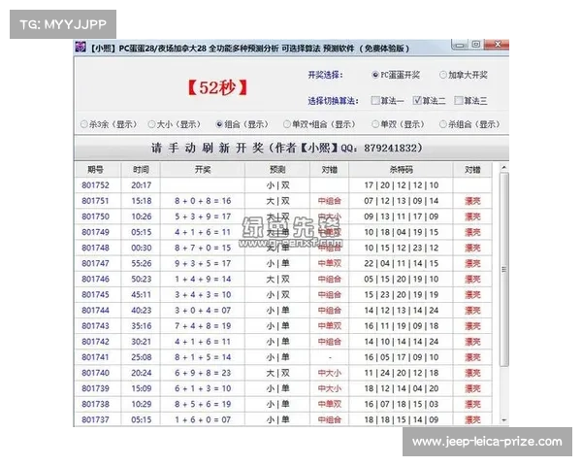Click kill codes 16 | 07 | 18 | 15 | 03
Image resolution: width=582 pixels, height=466 pixels.
pos(402,404)
